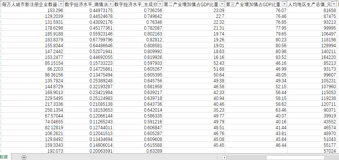Open filter dropdown for 数字经济水平_熵值法
Viewport: 339px width, 160px height.
pyautogui.click(x=110, y=4)
